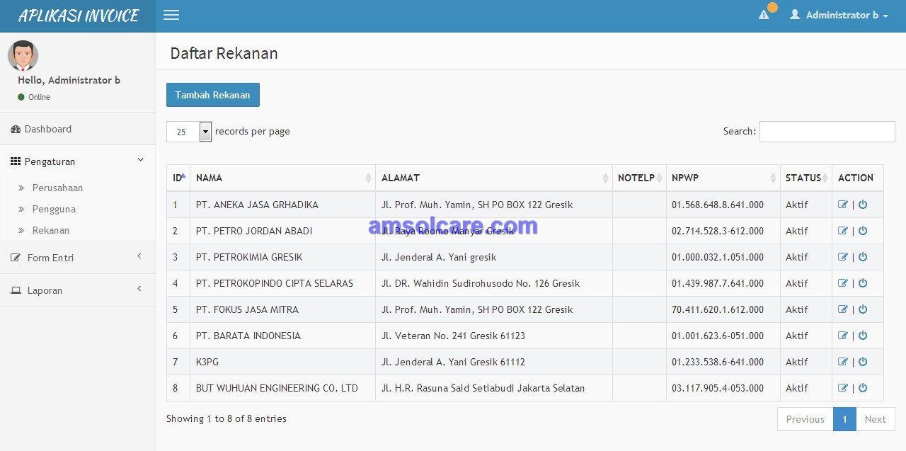Open the Pengguna submenu item

point(54,209)
